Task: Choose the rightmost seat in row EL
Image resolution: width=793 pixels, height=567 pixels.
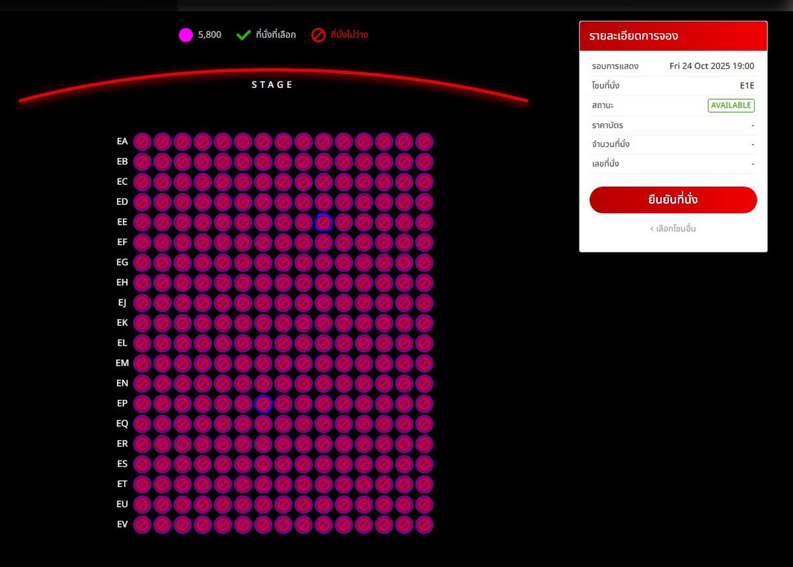Action: point(424,343)
